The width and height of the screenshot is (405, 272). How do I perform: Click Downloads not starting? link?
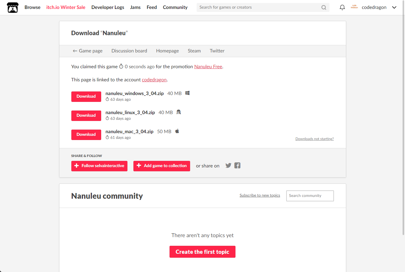tap(315, 139)
